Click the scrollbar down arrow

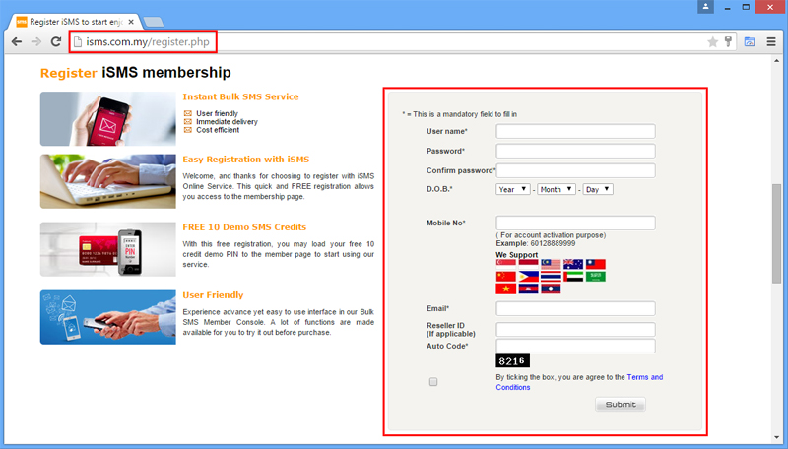[x=777, y=438]
